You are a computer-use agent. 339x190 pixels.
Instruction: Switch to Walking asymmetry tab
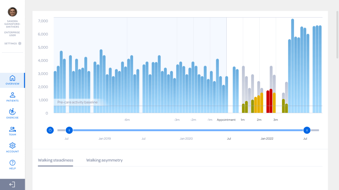[x=104, y=160]
